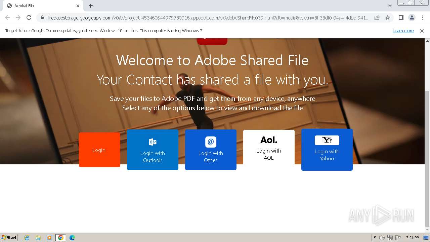Image resolution: width=430 pixels, height=242 pixels.
Task: Click the @ email icon
Action: pos(211,142)
